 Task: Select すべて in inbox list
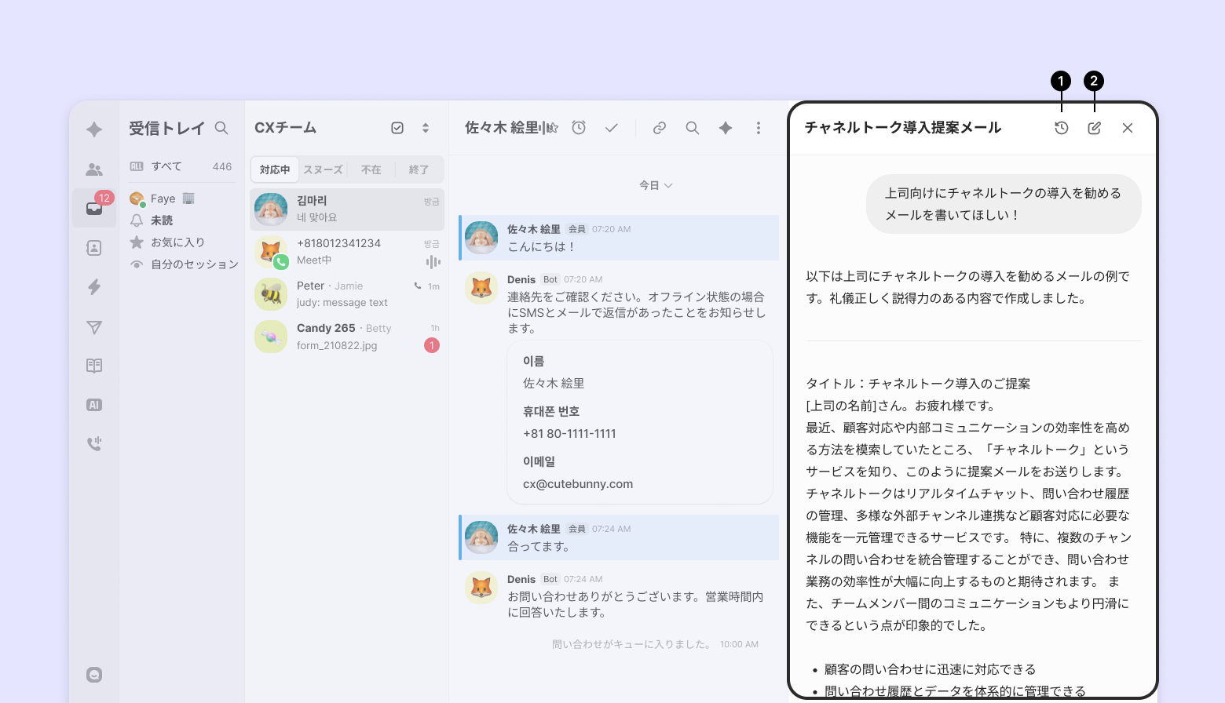[181, 166]
